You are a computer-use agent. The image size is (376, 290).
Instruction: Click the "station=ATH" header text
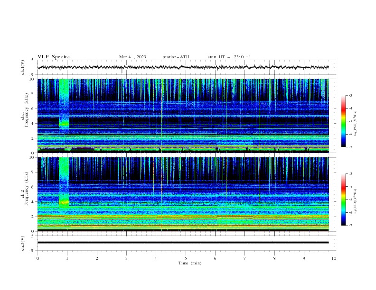click(176, 57)
